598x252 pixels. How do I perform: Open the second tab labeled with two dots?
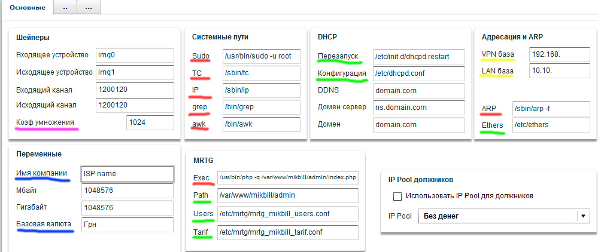pos(65,7)
